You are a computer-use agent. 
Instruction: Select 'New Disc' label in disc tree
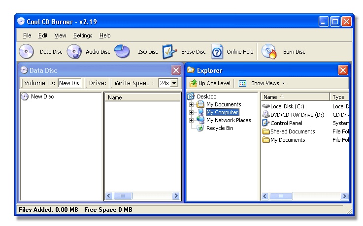[42, 97]
